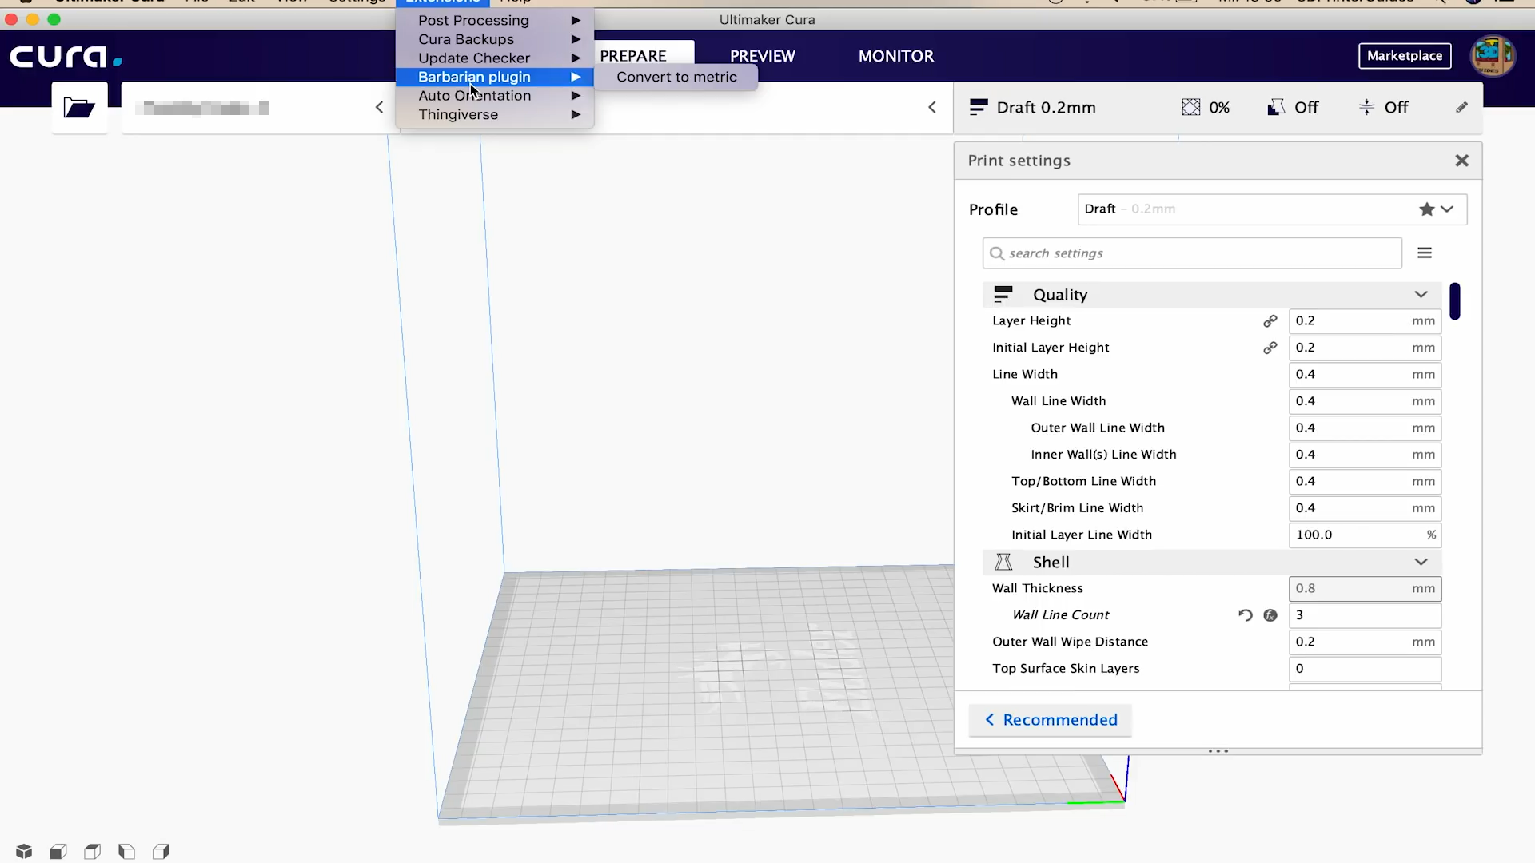Select the 3D perspective view cube icon
The image size is (1535, 863).
[x=24, y=851]
